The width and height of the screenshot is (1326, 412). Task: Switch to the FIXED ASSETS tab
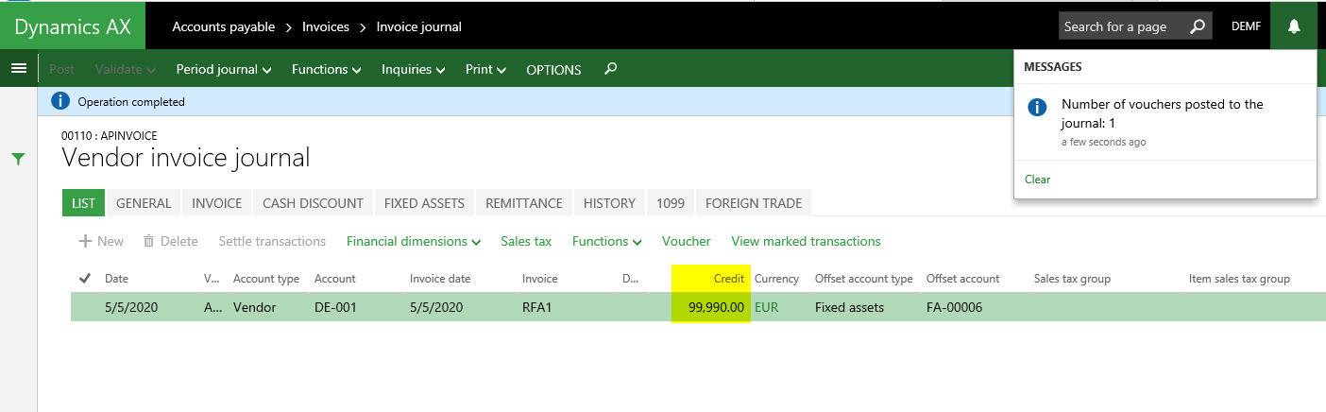pos(424,203)
